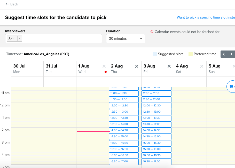Select the 30 Jul Monday column header

27,69
